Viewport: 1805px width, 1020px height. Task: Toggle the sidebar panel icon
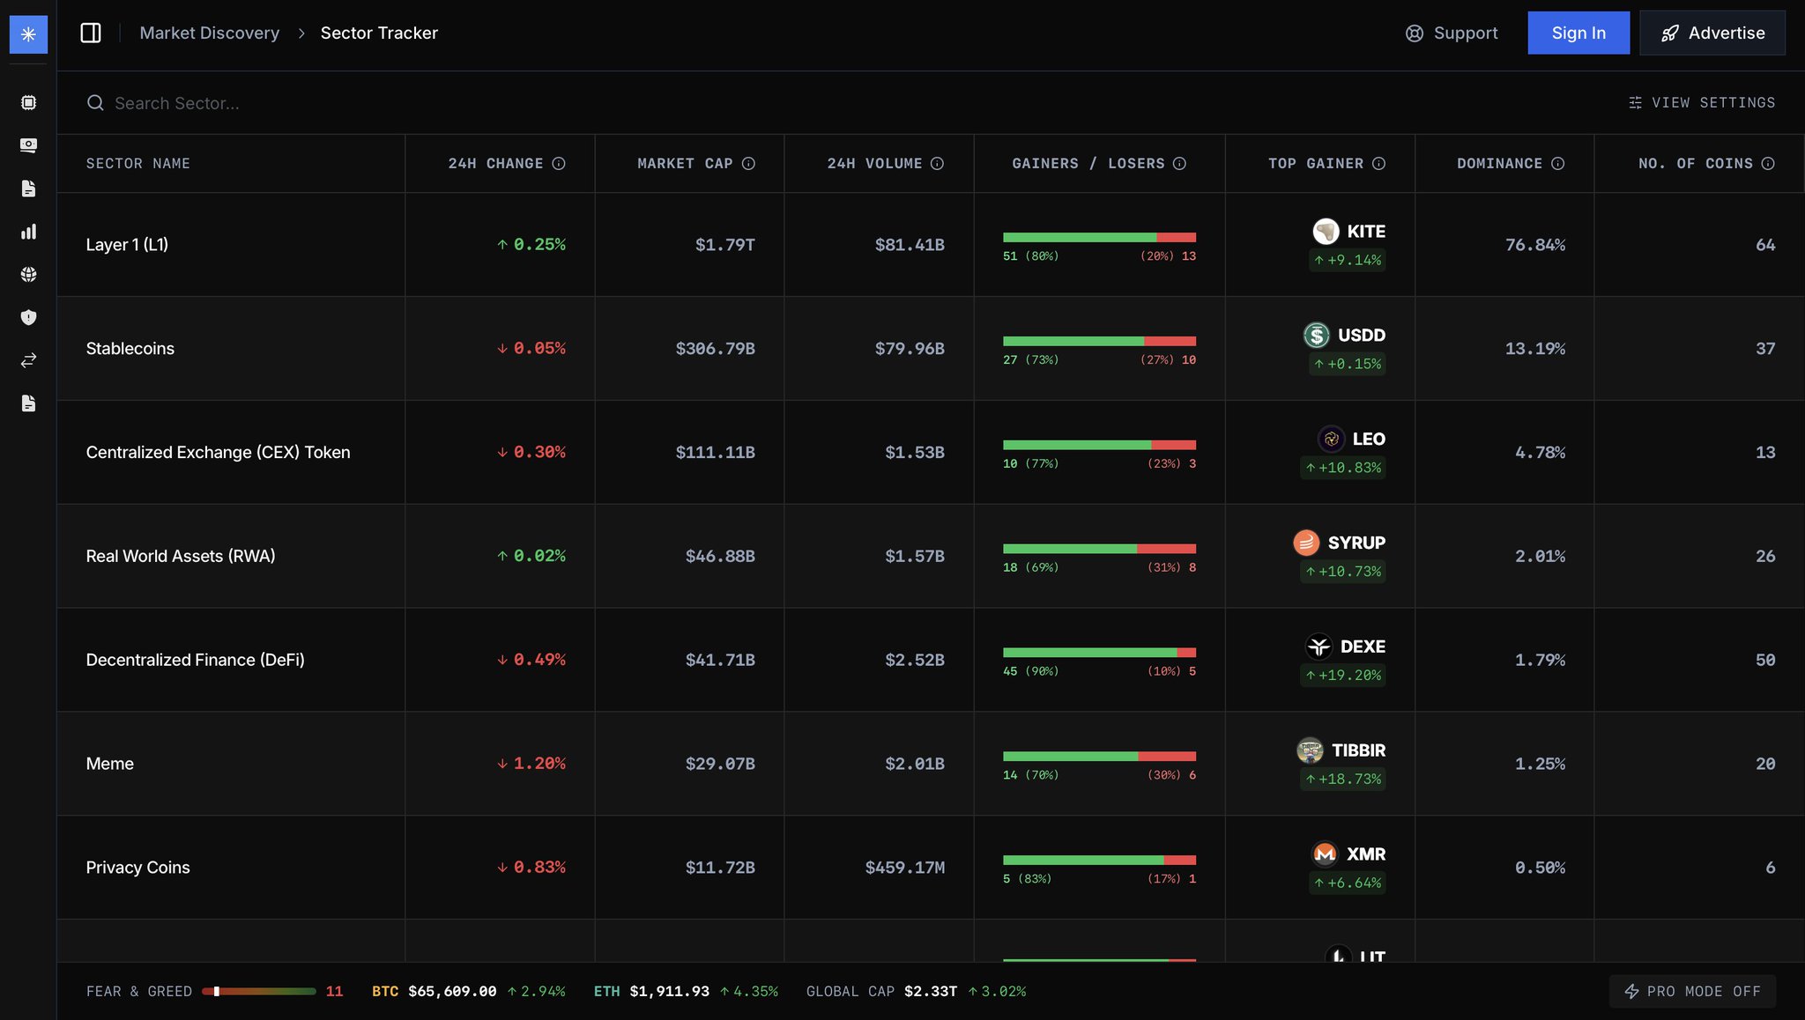(x=91, y=33)
